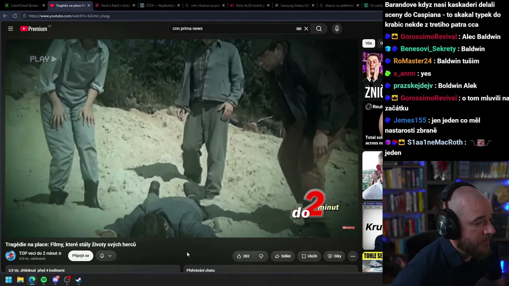Viewport: 509px width, 286px height.
Task: Open the YouTube hamburger guide menu
Action: coord(11,29)
